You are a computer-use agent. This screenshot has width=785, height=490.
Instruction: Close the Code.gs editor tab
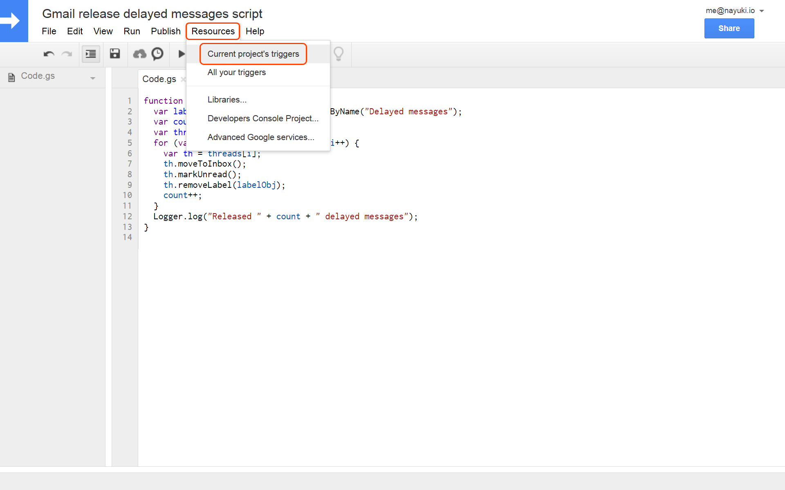(183, 79)
